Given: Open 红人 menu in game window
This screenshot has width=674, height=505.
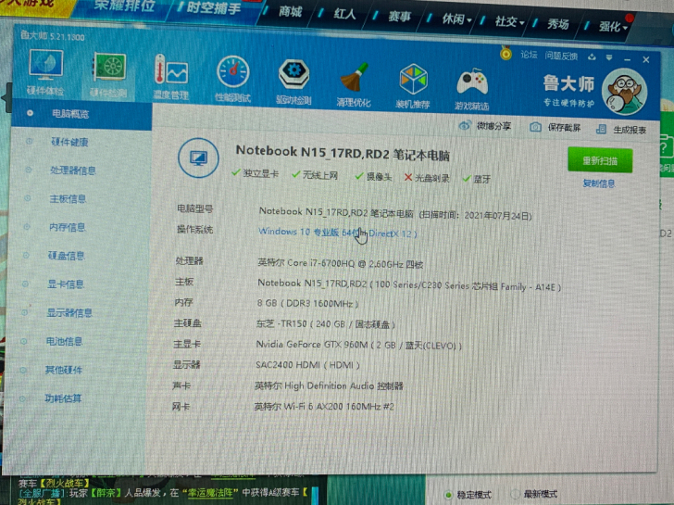Looking at the screenshot, I should tap(344, 14).
